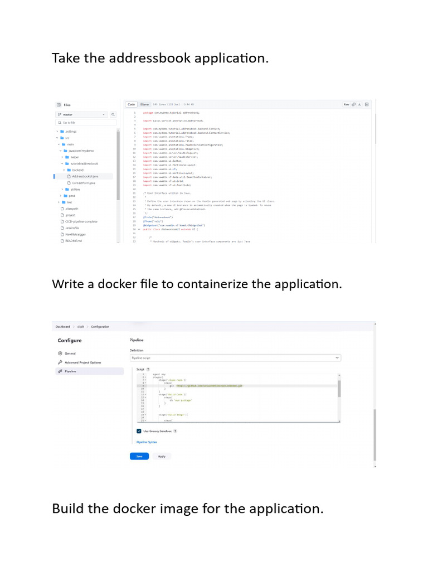Open the Pipeline script Definition dropdown
428x571 pixels.
(x=235, y=358)
